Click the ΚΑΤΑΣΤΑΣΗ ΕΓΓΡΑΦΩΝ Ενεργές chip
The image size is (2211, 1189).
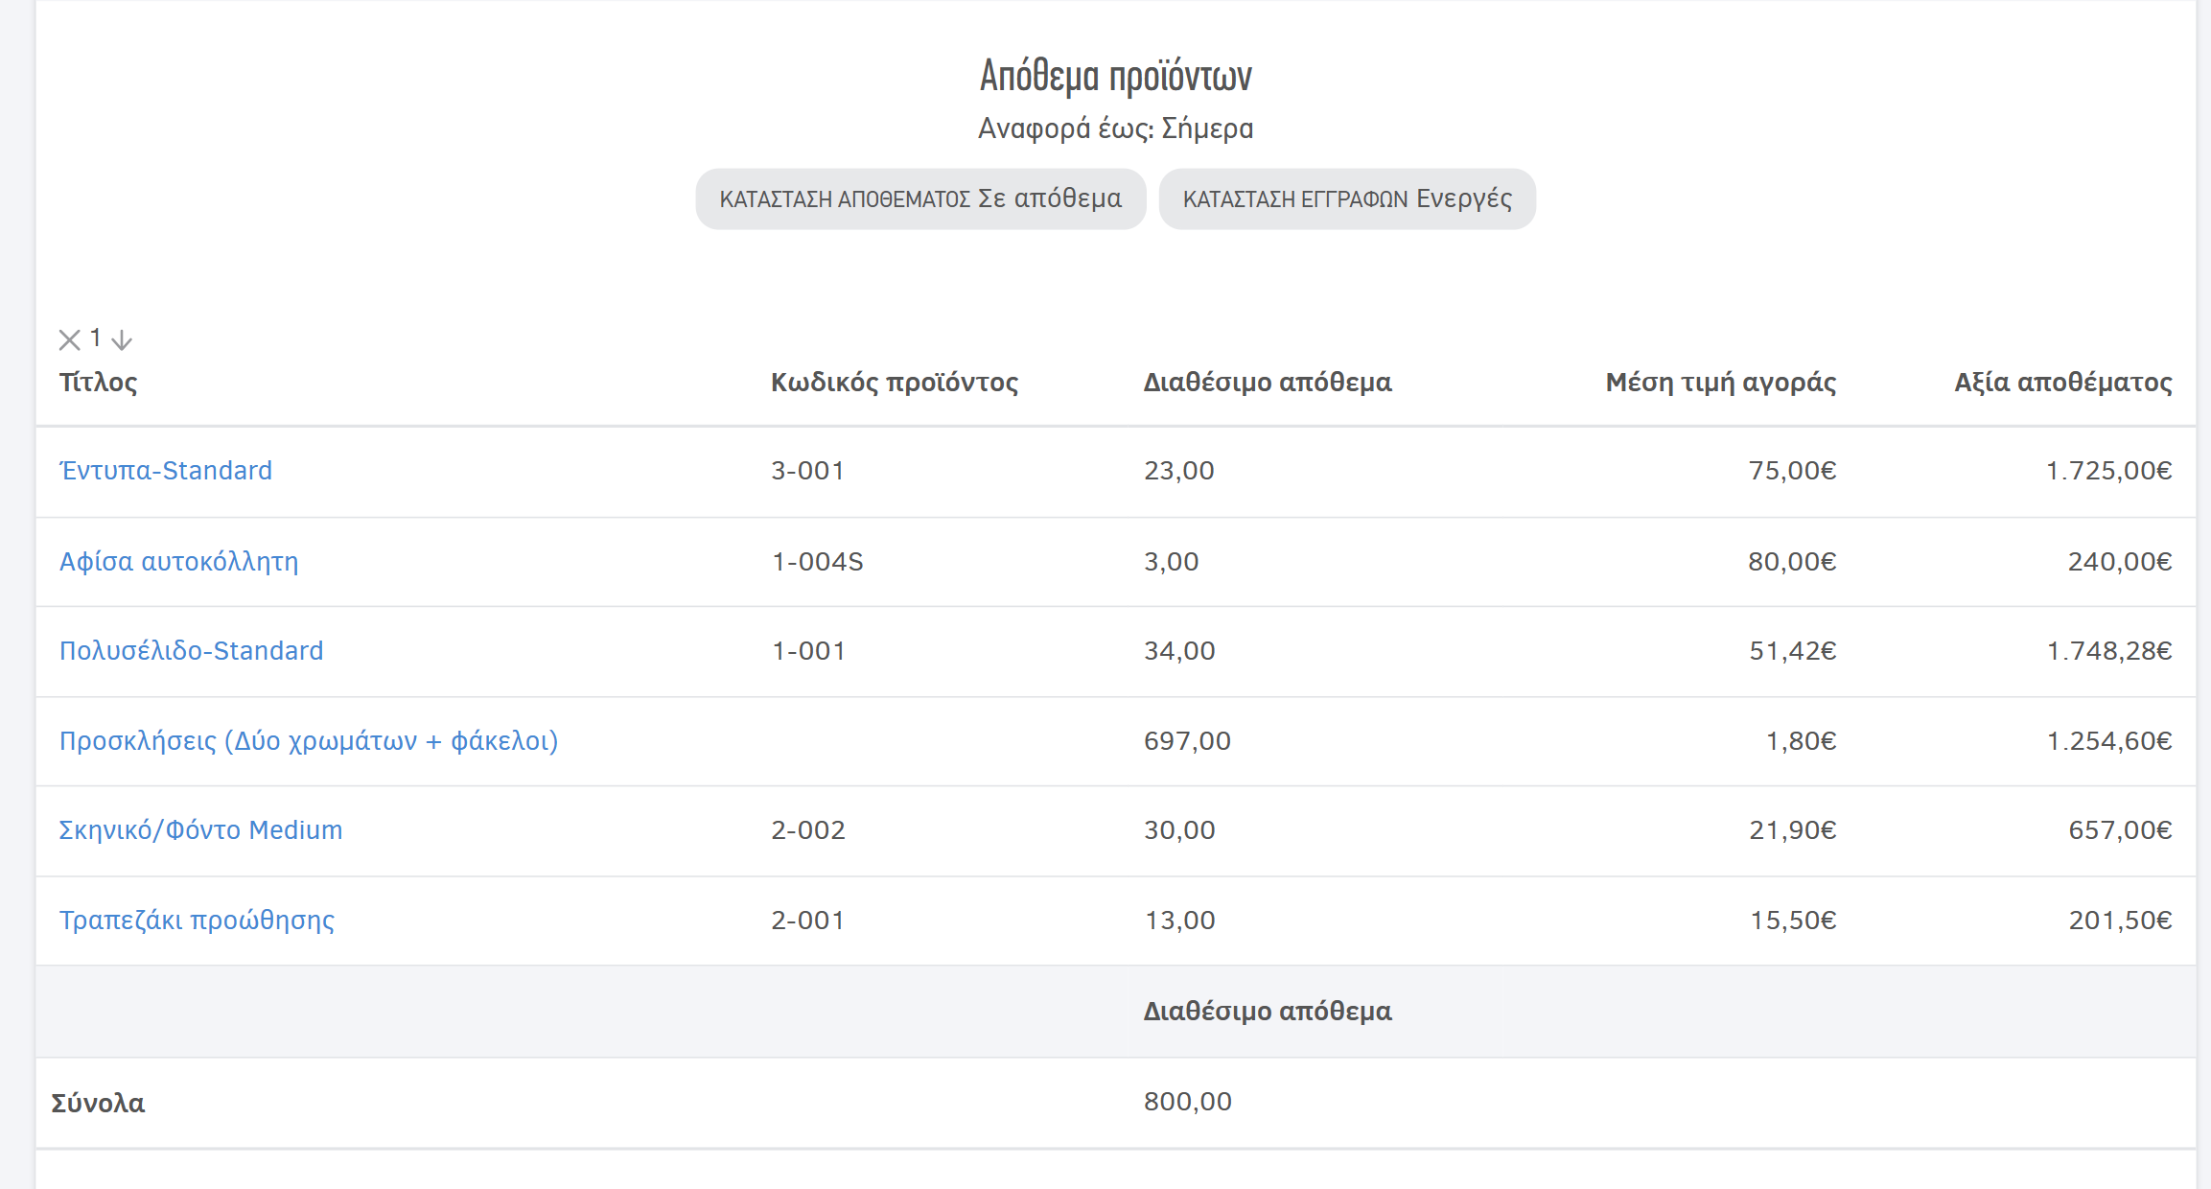pos(1347,198)
